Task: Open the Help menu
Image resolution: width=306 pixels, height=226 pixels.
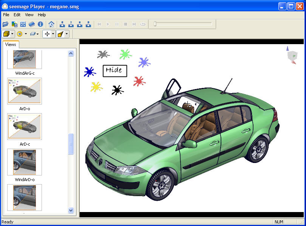Action: 42,15
